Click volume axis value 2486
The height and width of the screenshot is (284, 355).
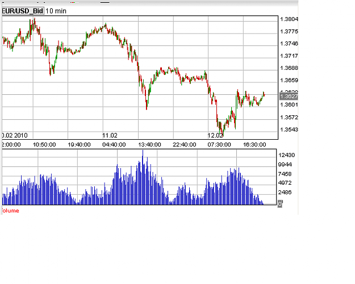[x=285, y=193]
